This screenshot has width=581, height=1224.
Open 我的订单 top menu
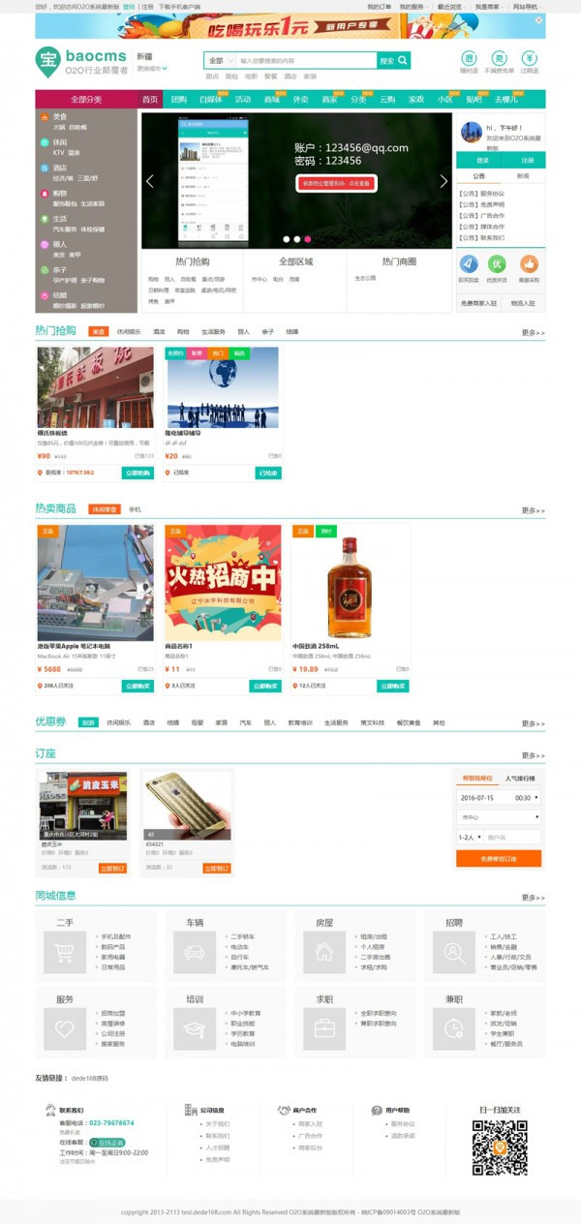pos(380,6)
